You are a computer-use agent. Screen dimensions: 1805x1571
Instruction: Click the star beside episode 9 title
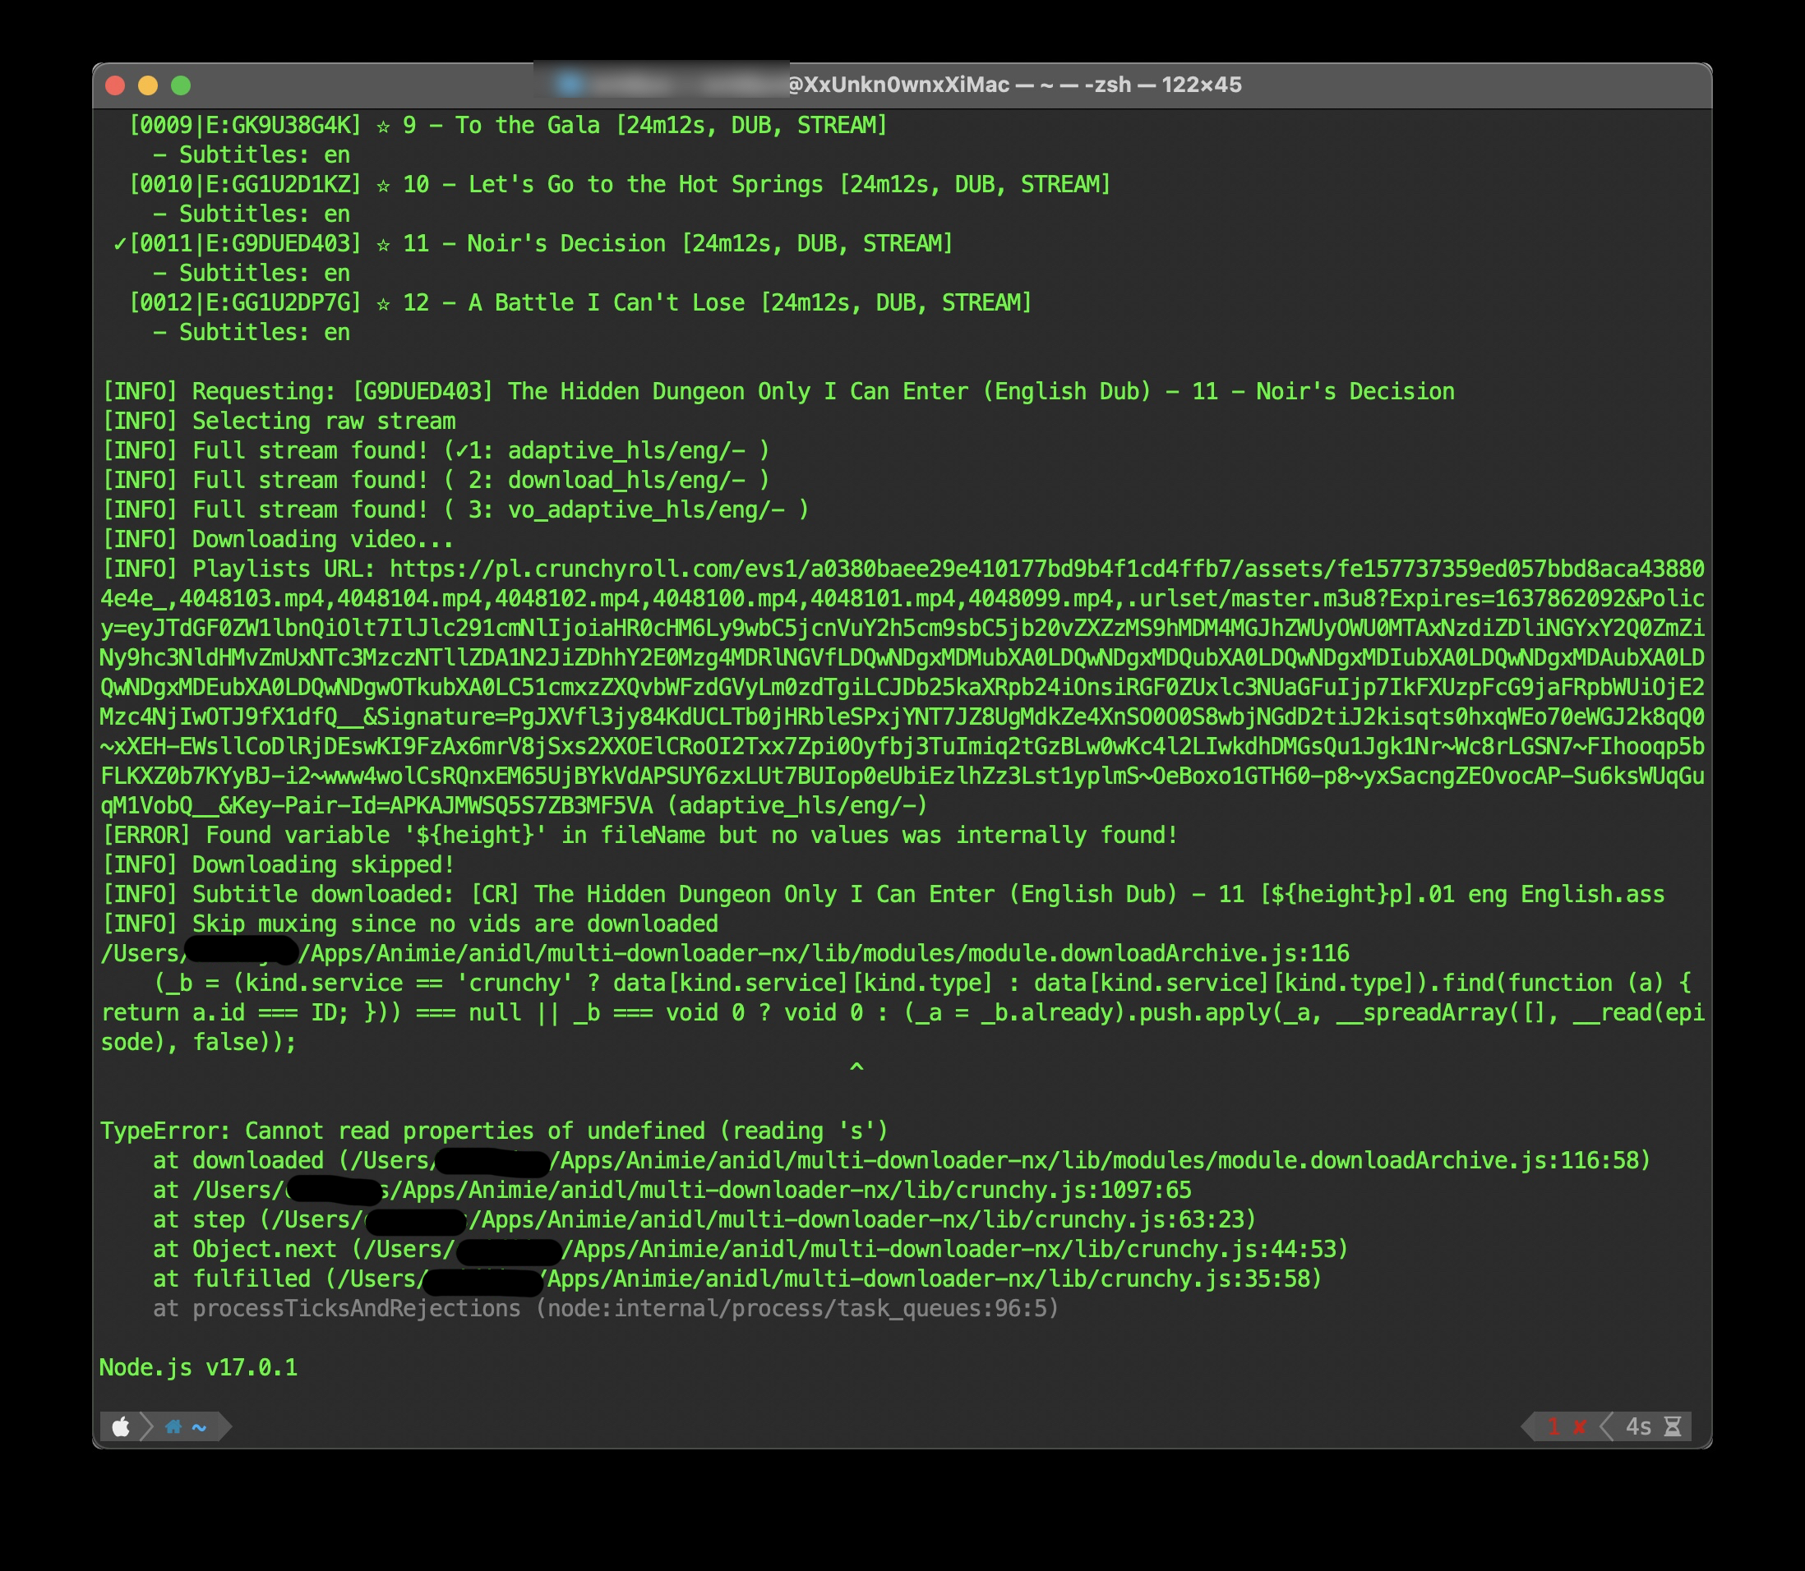(x=383, y=126)
